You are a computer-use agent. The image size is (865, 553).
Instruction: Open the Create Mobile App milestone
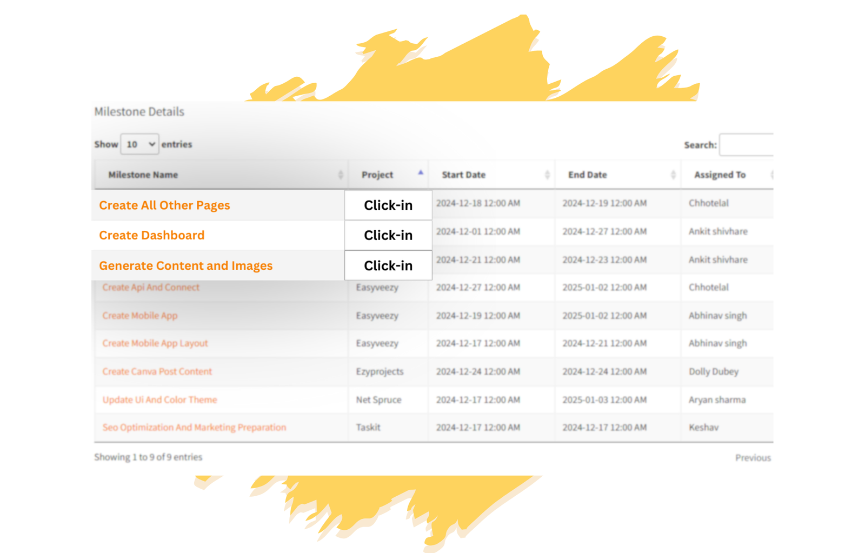(x=139, y=316)
